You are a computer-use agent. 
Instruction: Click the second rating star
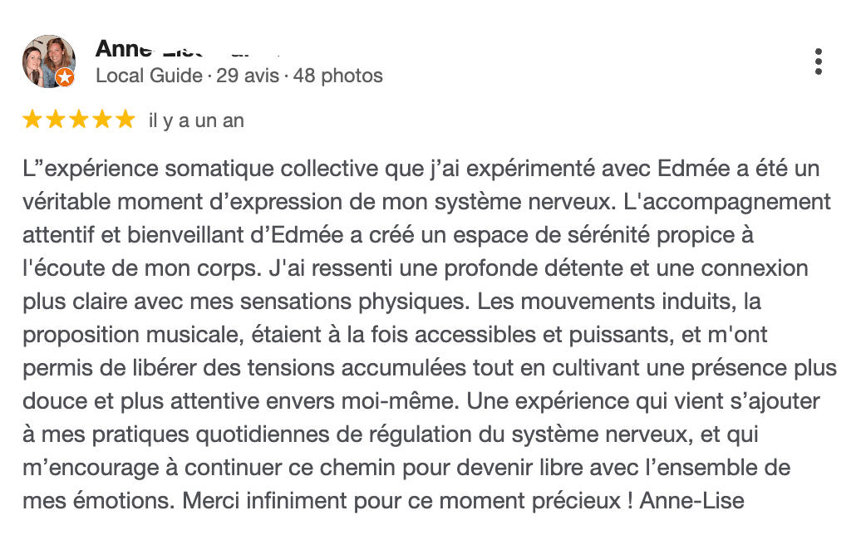click(56, 120)
